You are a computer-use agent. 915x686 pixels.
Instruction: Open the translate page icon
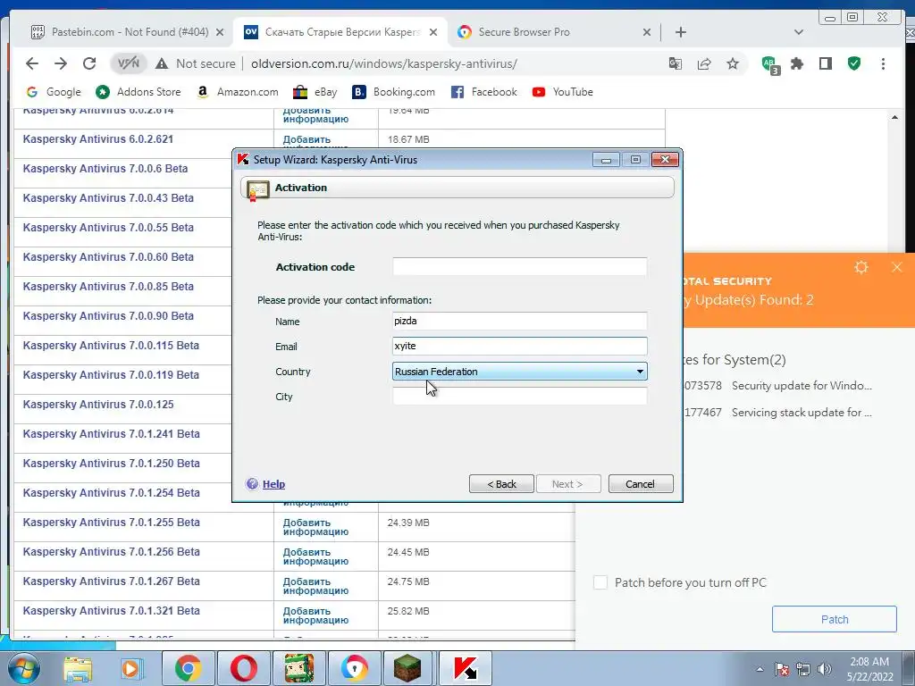coord(676,63)
